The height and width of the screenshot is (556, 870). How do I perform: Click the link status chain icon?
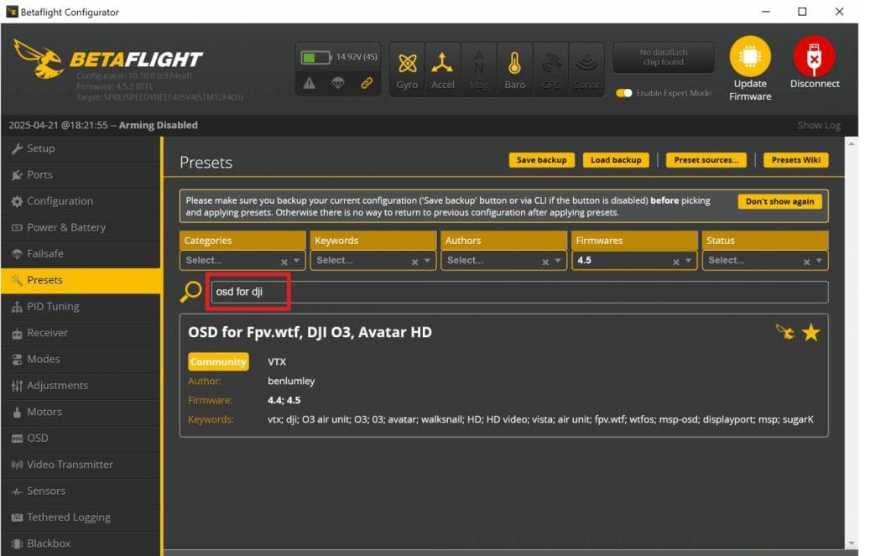point(367,83)
